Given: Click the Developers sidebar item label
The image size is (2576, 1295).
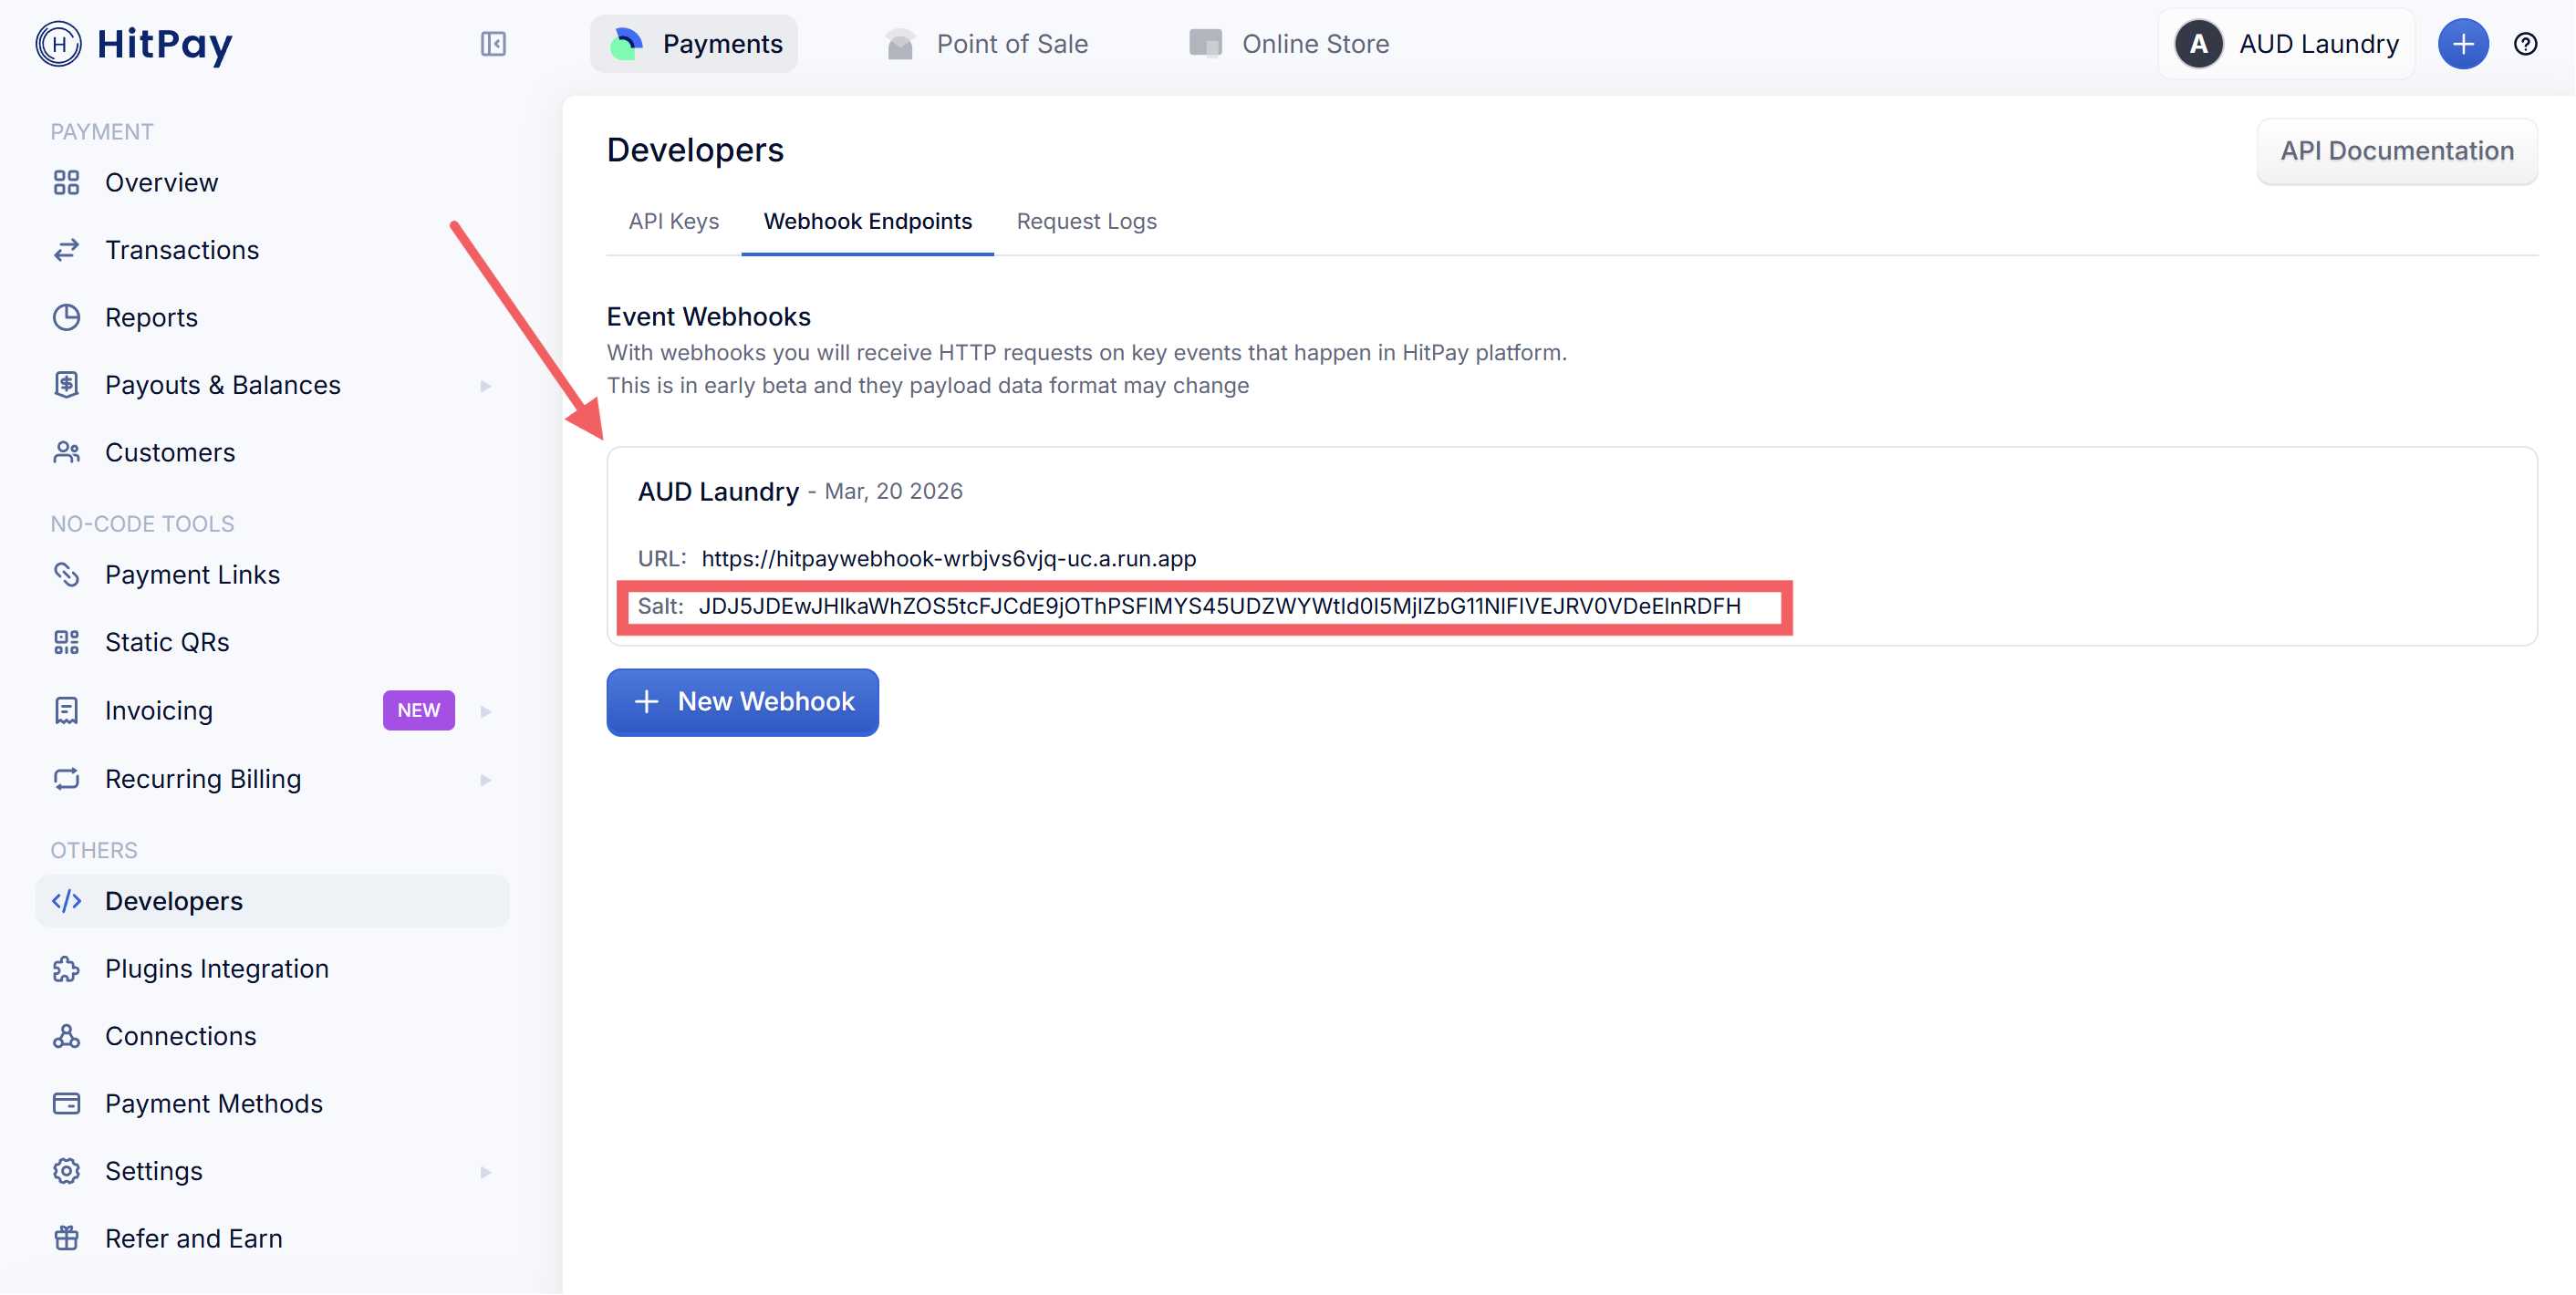Looking at the screenshot, I should [x=174, y=901].
